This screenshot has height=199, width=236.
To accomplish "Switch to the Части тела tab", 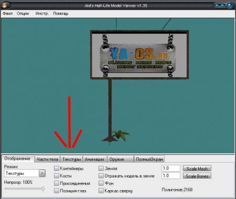I will click(x=47, y=159).
